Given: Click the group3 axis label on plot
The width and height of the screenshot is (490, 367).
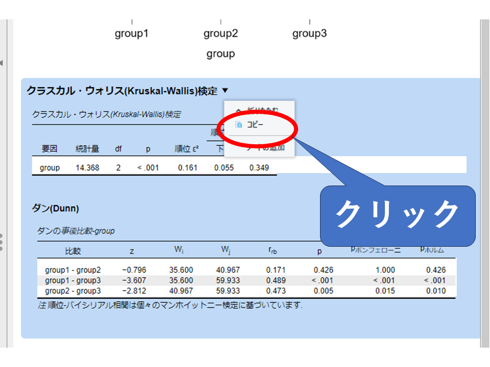Looking at the screenshot, I should tap(309, 34).
